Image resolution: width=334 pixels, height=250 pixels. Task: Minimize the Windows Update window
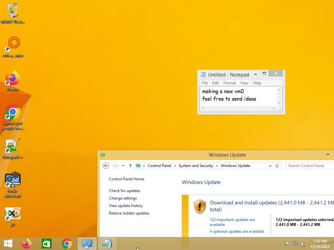click(327, 154)
